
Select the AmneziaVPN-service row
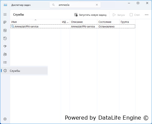tap(73, 26)
